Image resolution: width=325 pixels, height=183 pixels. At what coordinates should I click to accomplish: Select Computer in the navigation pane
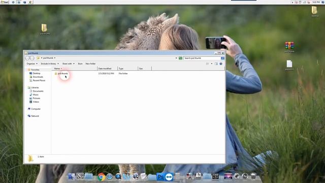34,109
